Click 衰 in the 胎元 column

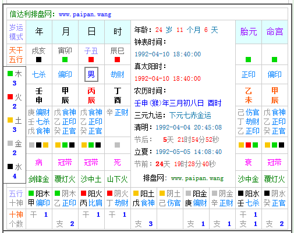coord(249,162)
